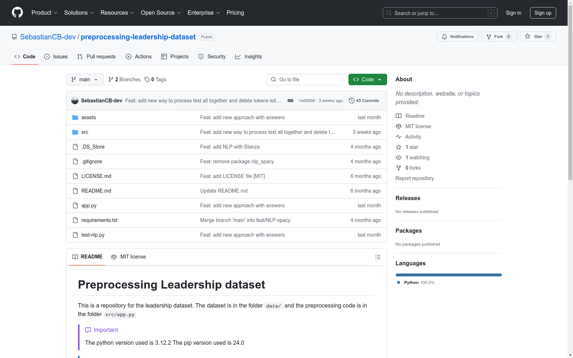This screenshot has width=573, height=358.
Task: Click the pulse icon beside Activity
Action: click(399, 137)
